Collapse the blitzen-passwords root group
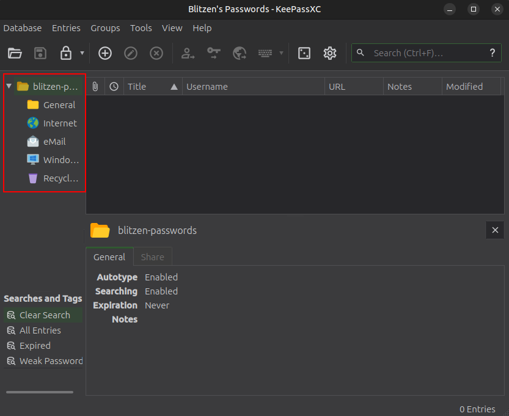 point(9,86)
